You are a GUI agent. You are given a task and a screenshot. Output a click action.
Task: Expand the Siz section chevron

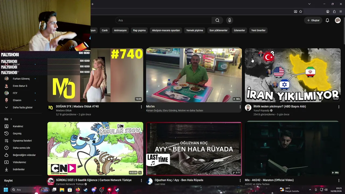11,119
